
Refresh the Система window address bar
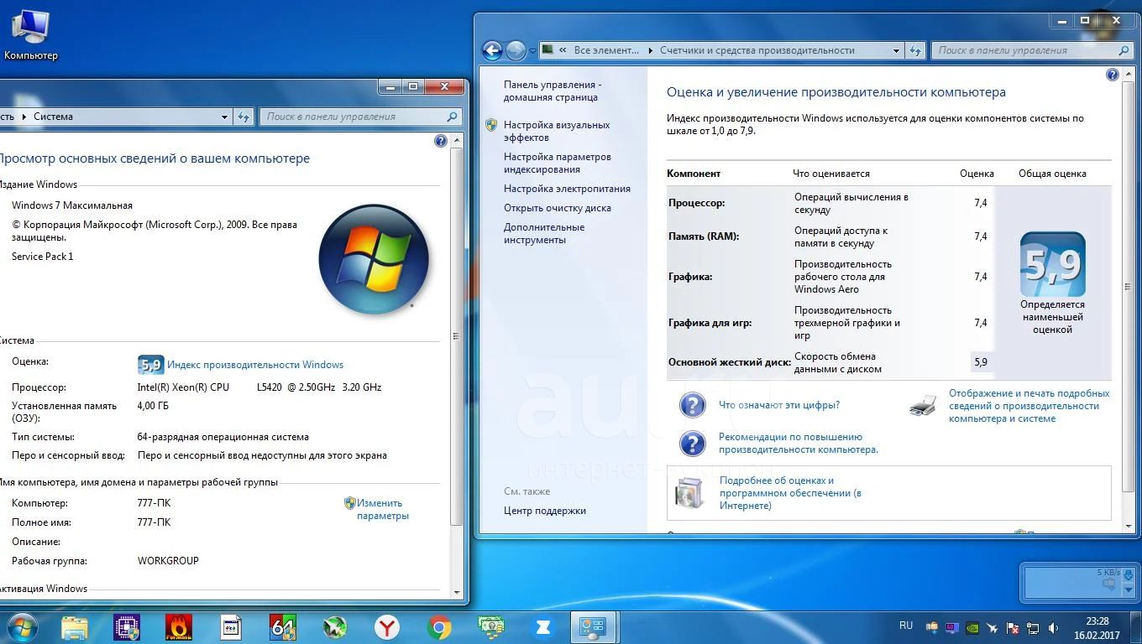point(244,117)
